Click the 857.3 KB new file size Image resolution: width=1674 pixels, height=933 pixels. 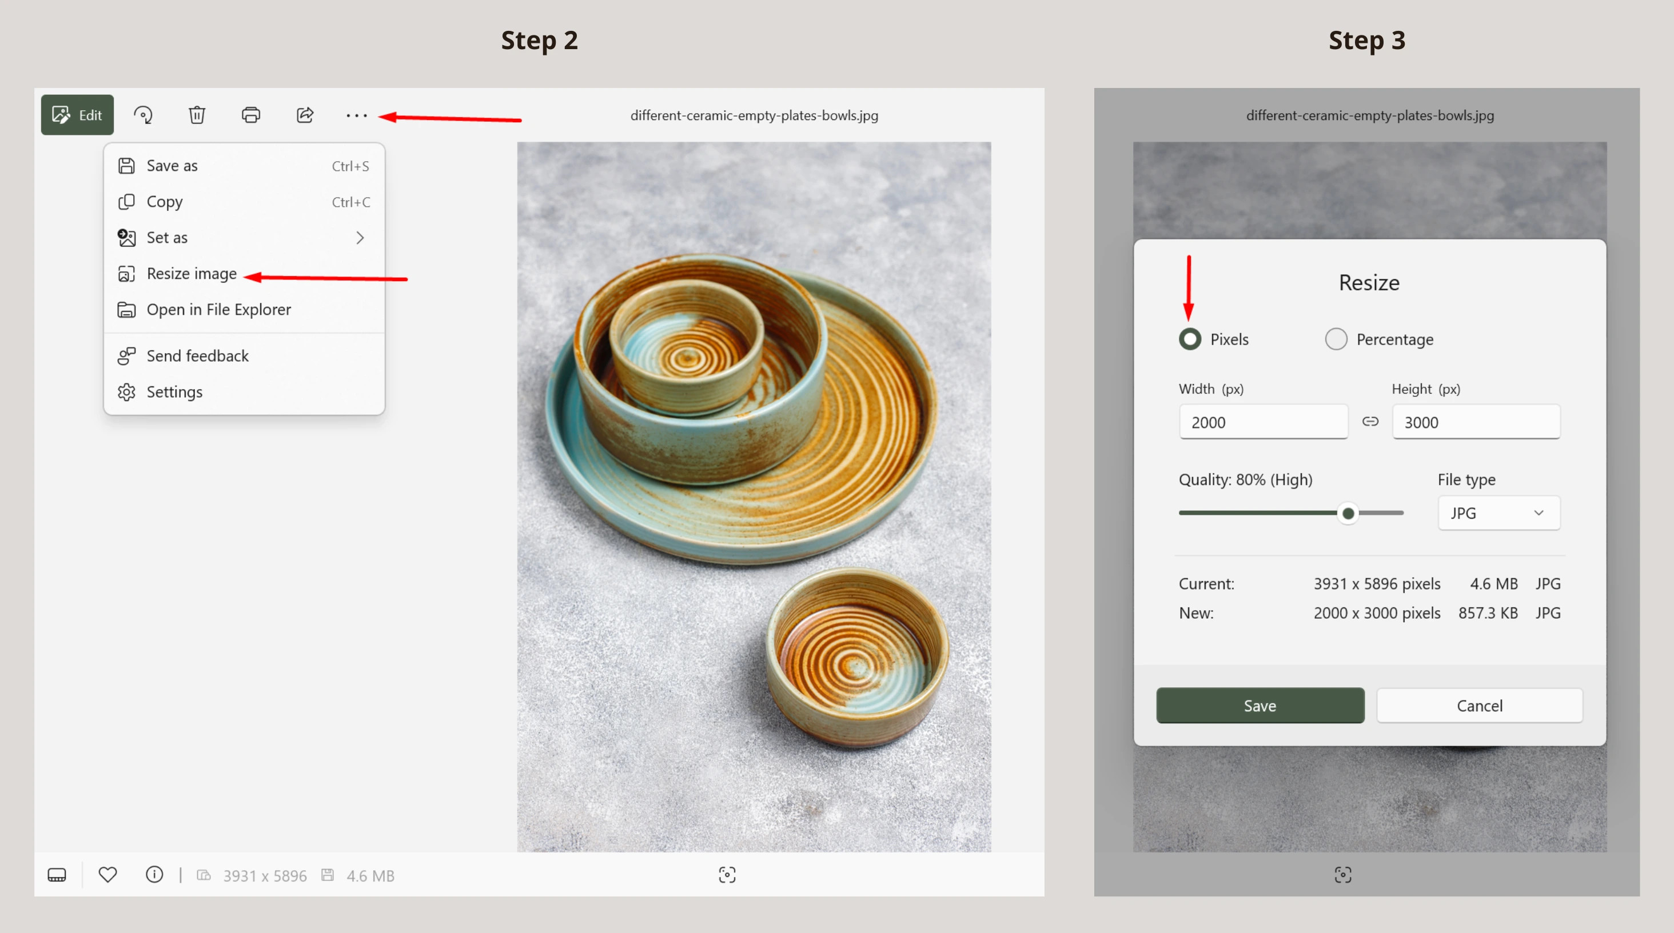pyautogui.click(x=1488, y=613)
